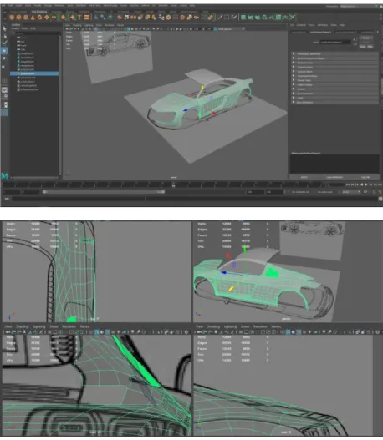The height and width of the screenshot is (440, 383).
Task: Create a polygon torus from the shelf
Action: [39, 18]
